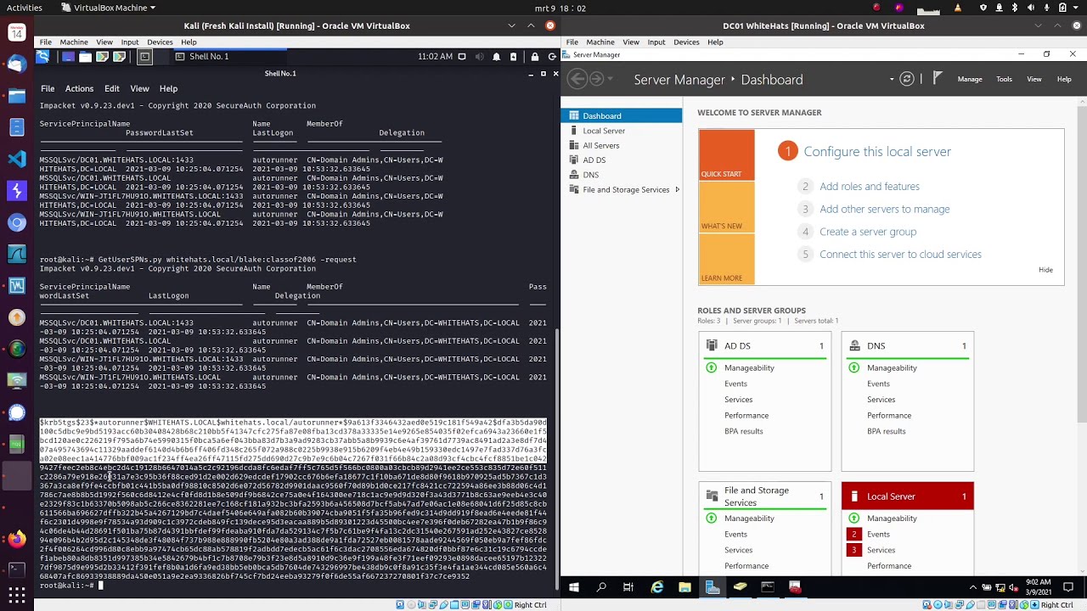This screenshot has height=611, width=1087.
Task: Open command prompt icon in Windows taskbar
Action: 768,587
